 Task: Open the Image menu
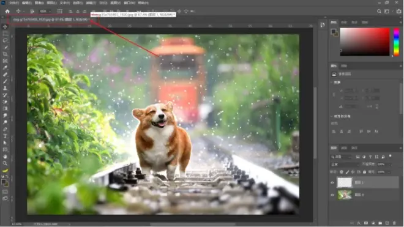coord(39,3)
